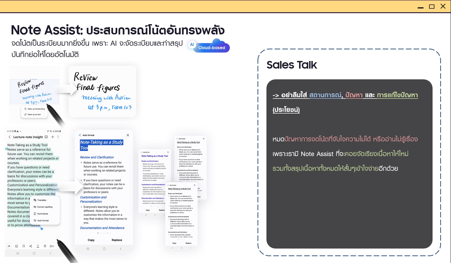451x263 pixels.
Task: Open the three-dot more options menu in Lecture note
Action: click(x=58, y=137)
